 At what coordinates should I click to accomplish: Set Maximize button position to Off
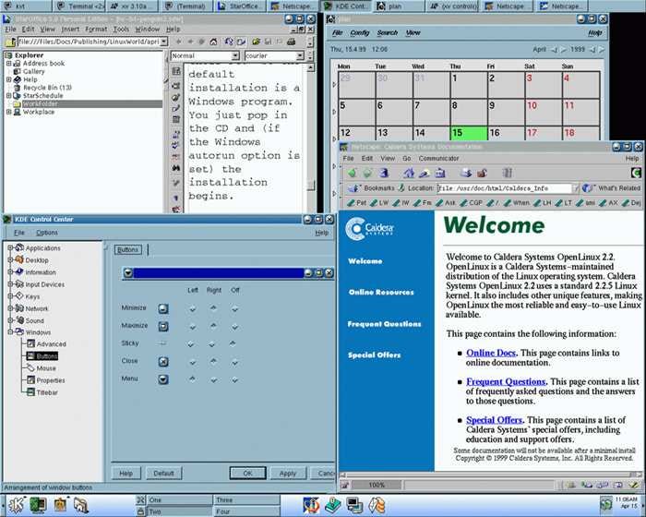(x=234, y=327)
